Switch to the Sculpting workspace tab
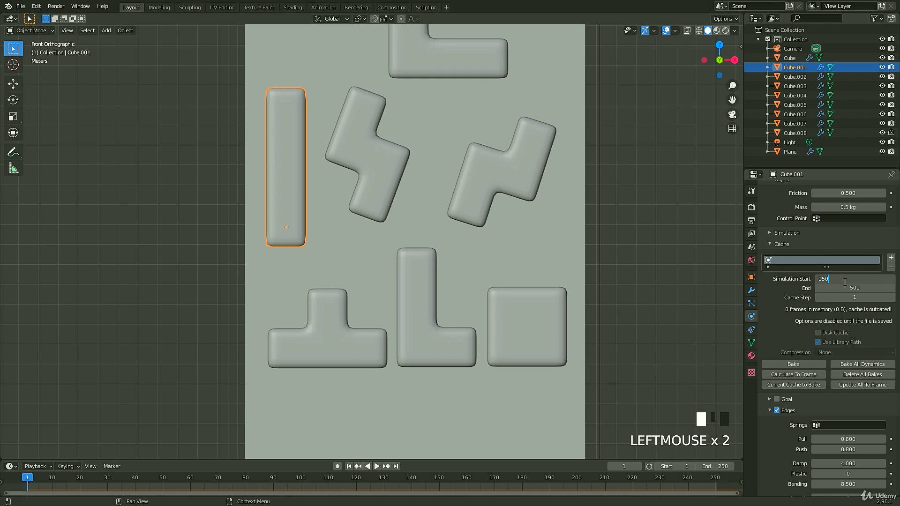 189,7
